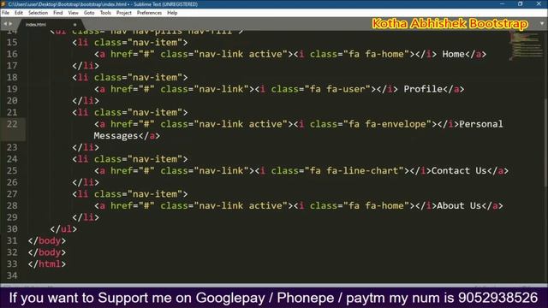548x308 pixels.
Task: Place cursor on the word Personal
Action: [x=481, y=124]
